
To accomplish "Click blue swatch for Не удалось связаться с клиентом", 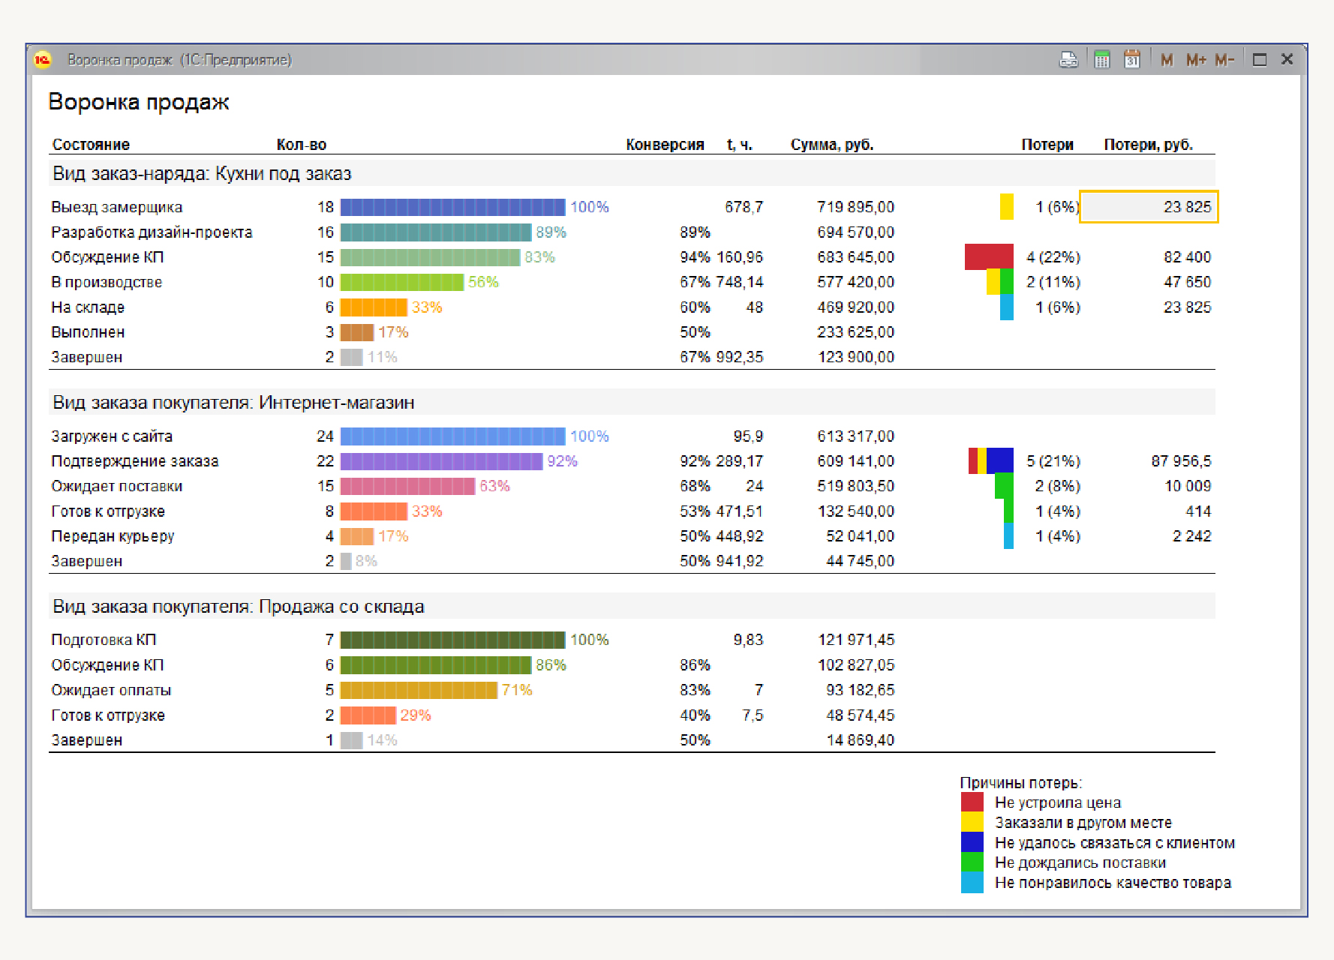I will 972,843.
